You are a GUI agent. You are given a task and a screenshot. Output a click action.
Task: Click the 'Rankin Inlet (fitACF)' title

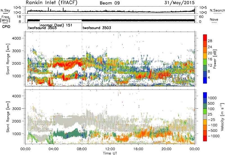pyautogui.click(x=51, y=3)
